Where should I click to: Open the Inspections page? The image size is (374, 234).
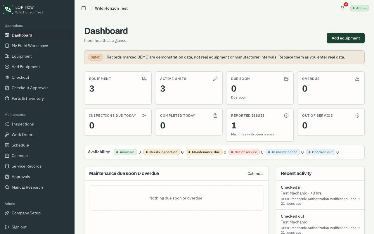(37, 124)
